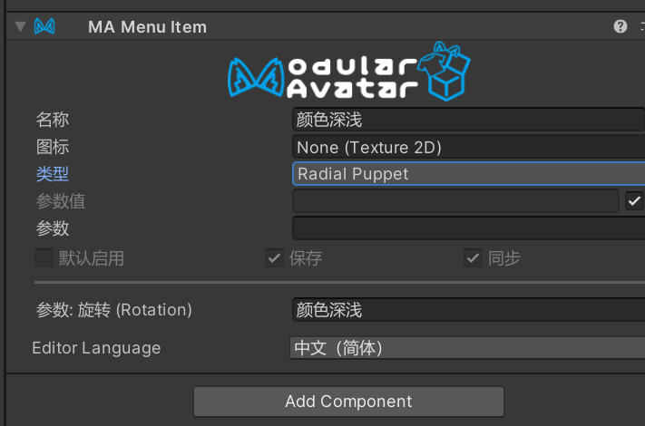Collapse the MA Menu Item component foldout
Viewport: 645px width, 426px height.
pos(20,26)
